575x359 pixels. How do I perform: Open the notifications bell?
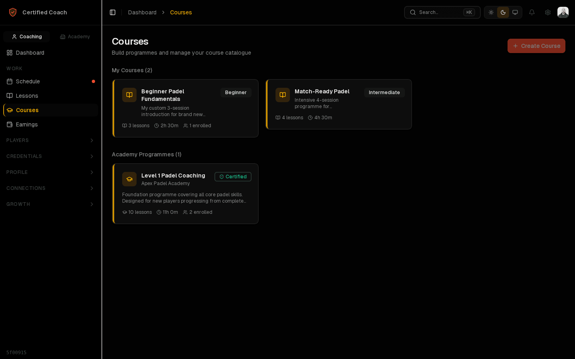click(x=532, y=12)
